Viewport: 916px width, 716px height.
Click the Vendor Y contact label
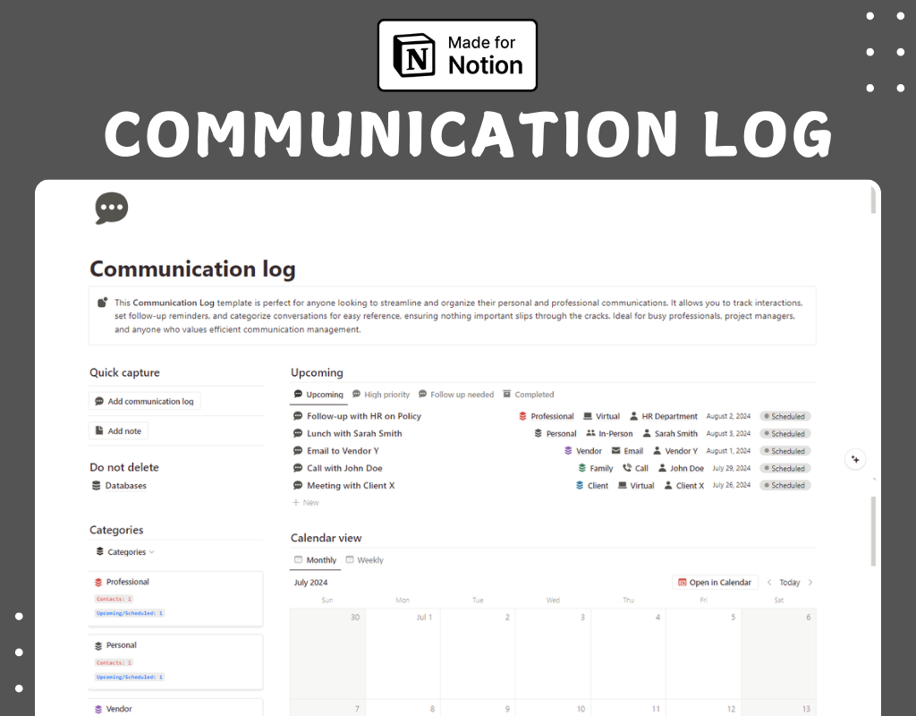(x=681, y=451)
